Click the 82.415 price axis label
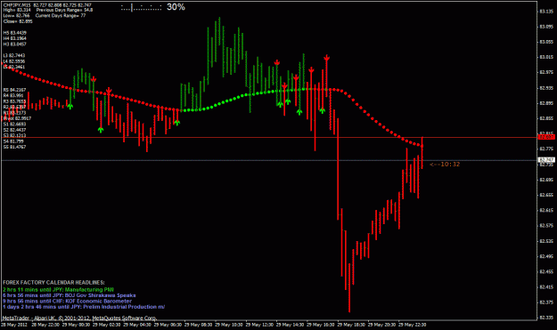This screenshot has height=330, width=557. [546, 286]
